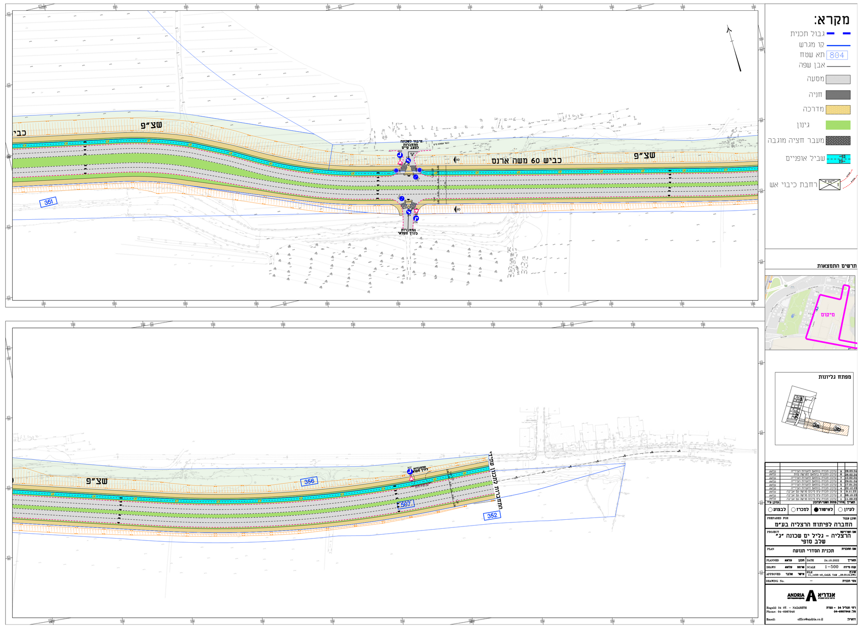Click the fire truck area legend symbol
Viewport: 863px width, 628px height.
[x=829, y=185]
